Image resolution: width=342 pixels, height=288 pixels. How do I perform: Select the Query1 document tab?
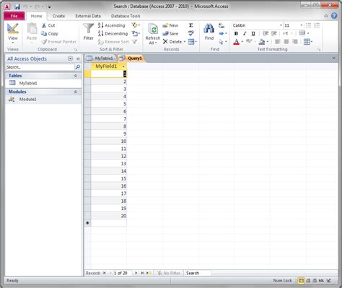(131, 58)
